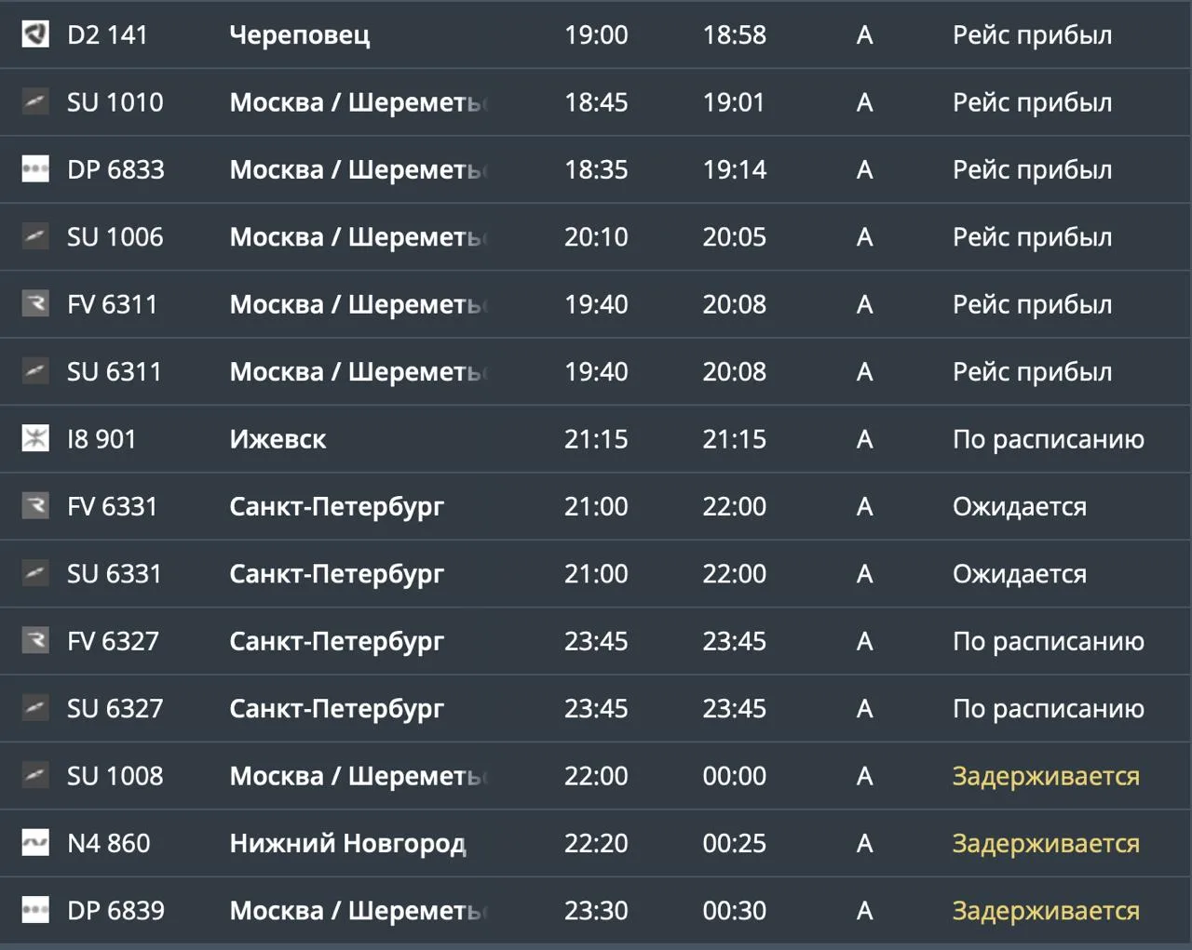
Task: Click По расписанию status for SU 6327
Action: click(1049, 709)
